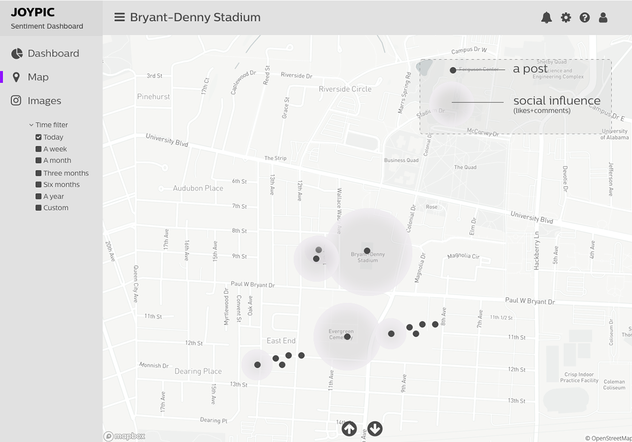This screenshot has height=442, width=632.
Task: Click The Quad map label
Action: click(465, 167)
